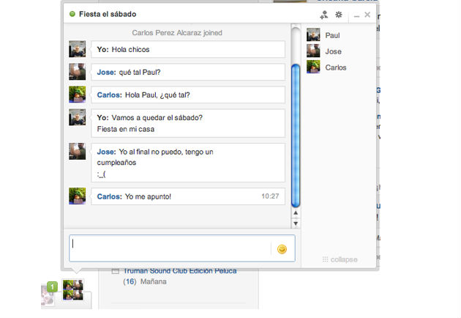Open chat settings gear icon
Screen dimensions: 461x318
339,15
